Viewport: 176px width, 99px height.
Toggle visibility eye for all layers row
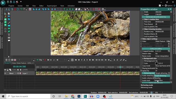[5, 70]
